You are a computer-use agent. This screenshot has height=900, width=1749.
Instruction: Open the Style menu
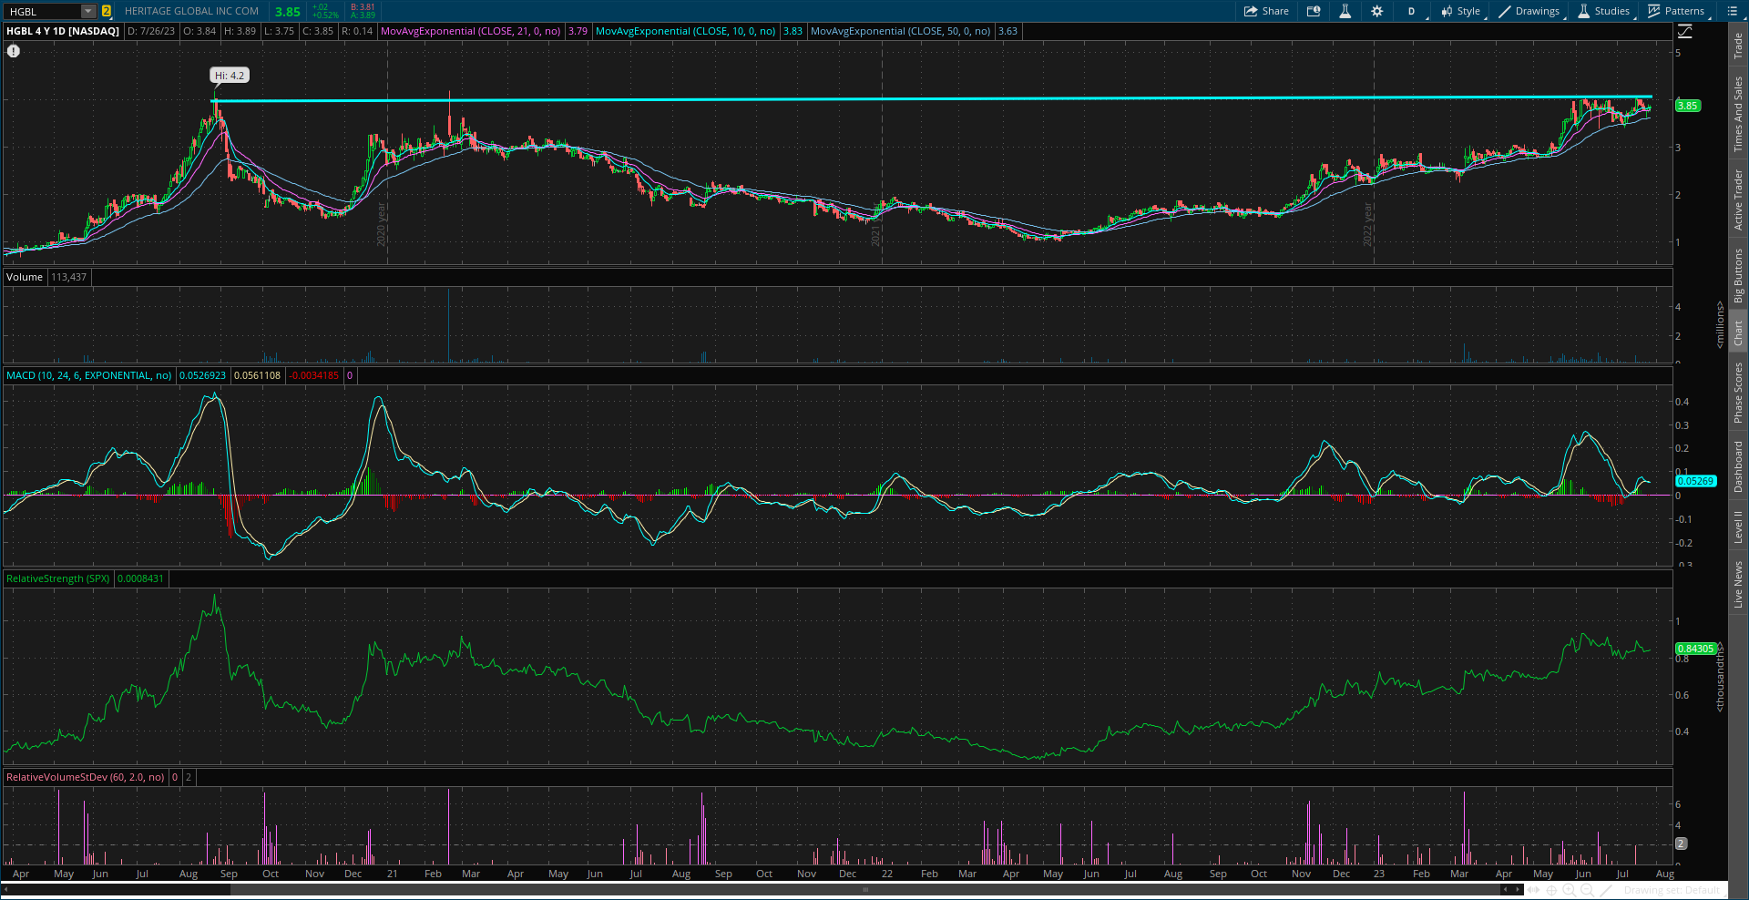click(1461, 11)
